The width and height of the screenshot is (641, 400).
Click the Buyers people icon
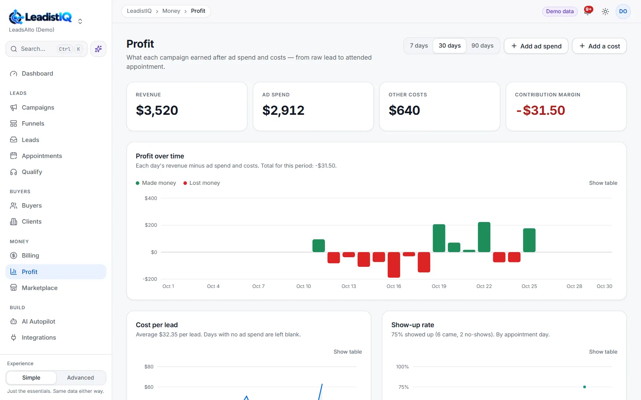pyautogui.click(x=14, y=206)
